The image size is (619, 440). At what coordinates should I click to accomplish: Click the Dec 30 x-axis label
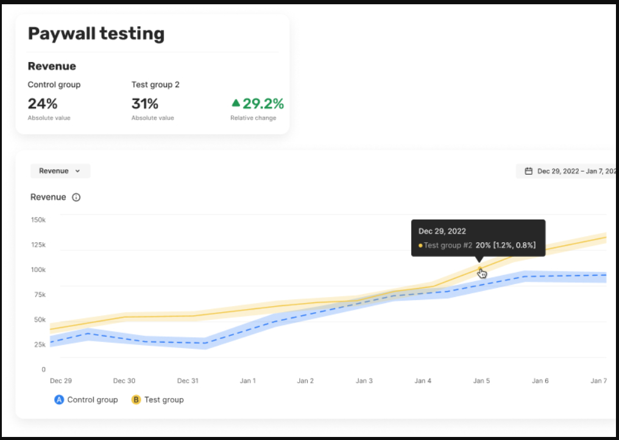pyautogui.click(x=124, y=381)
